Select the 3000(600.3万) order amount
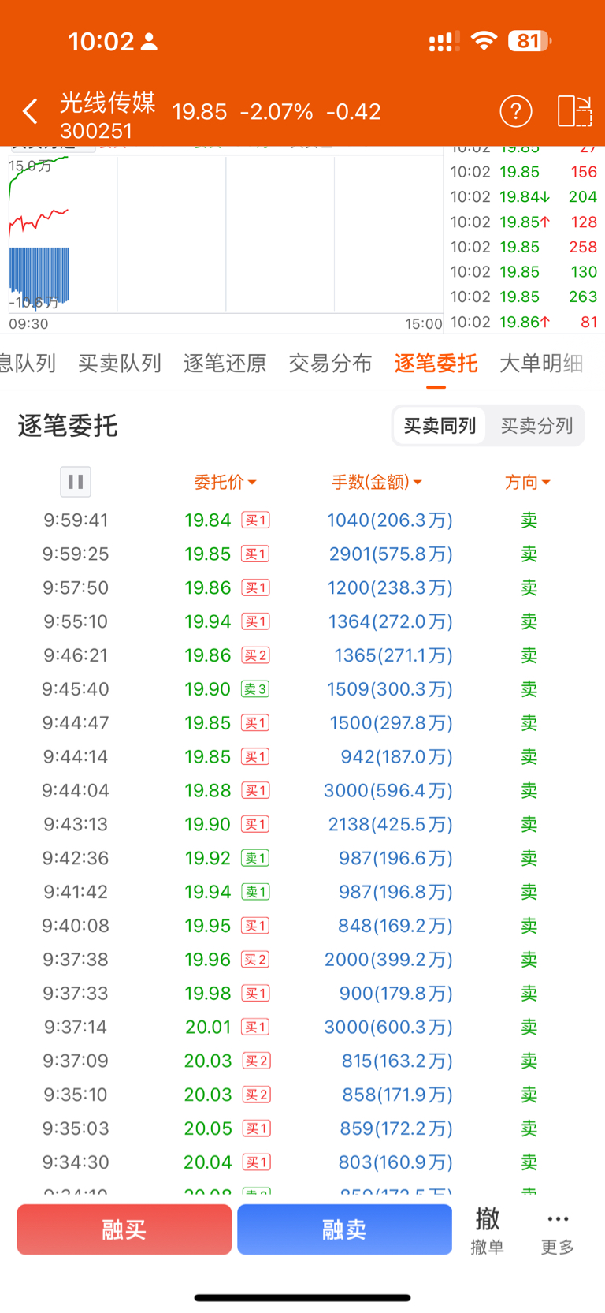This screenshot has height=1313, width=605. (x=388, y=1027)
